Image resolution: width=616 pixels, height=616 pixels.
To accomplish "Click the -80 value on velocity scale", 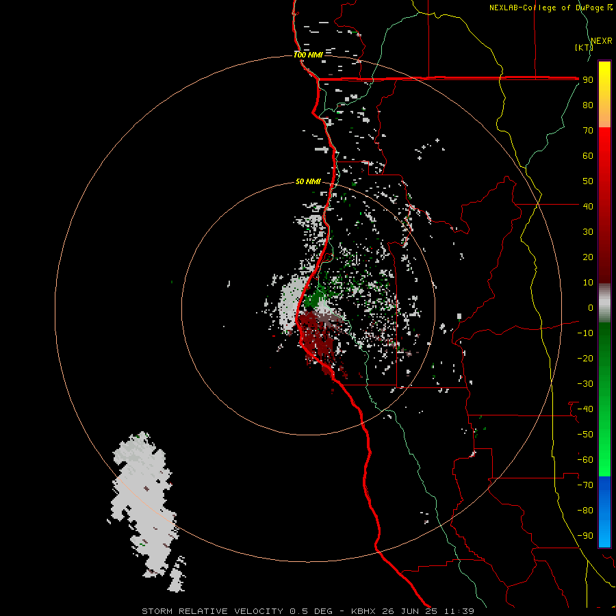I will point(585,511).
